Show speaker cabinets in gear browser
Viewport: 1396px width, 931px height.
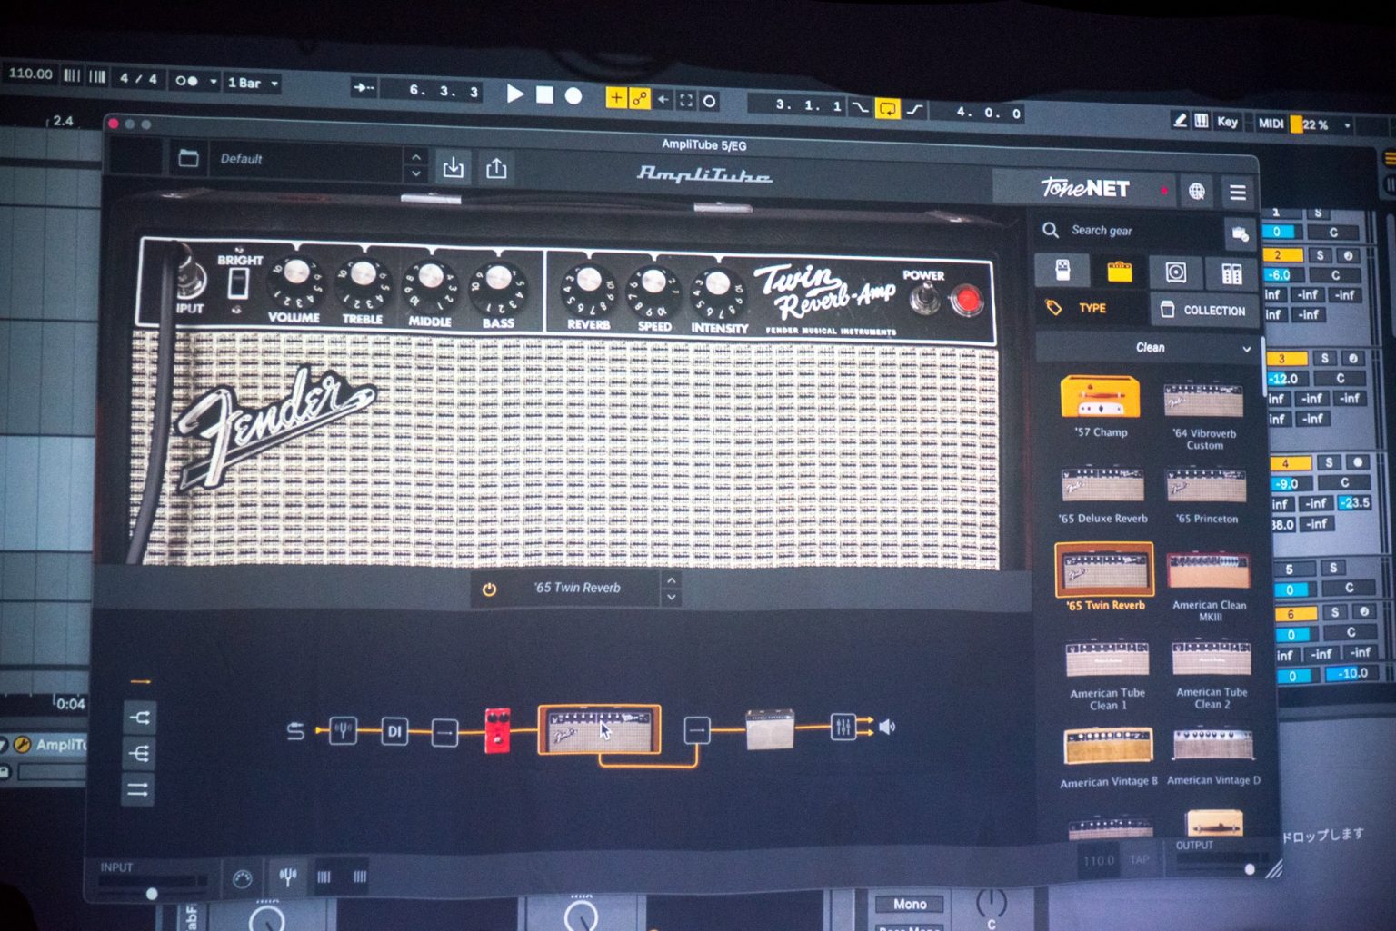[x=1175, y=272]
